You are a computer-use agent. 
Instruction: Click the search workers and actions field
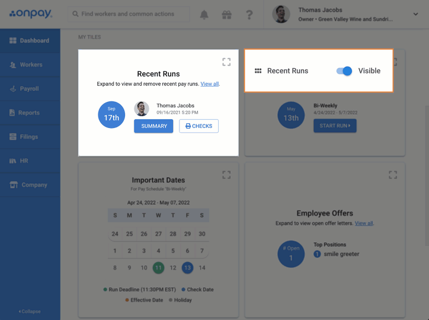pos(130,14)
